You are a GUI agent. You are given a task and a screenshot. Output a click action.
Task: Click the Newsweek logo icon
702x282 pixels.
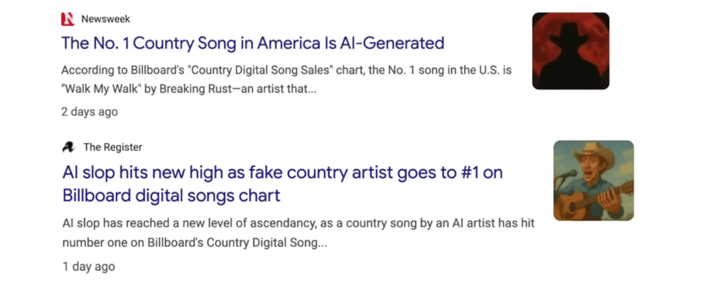(68, 19)
